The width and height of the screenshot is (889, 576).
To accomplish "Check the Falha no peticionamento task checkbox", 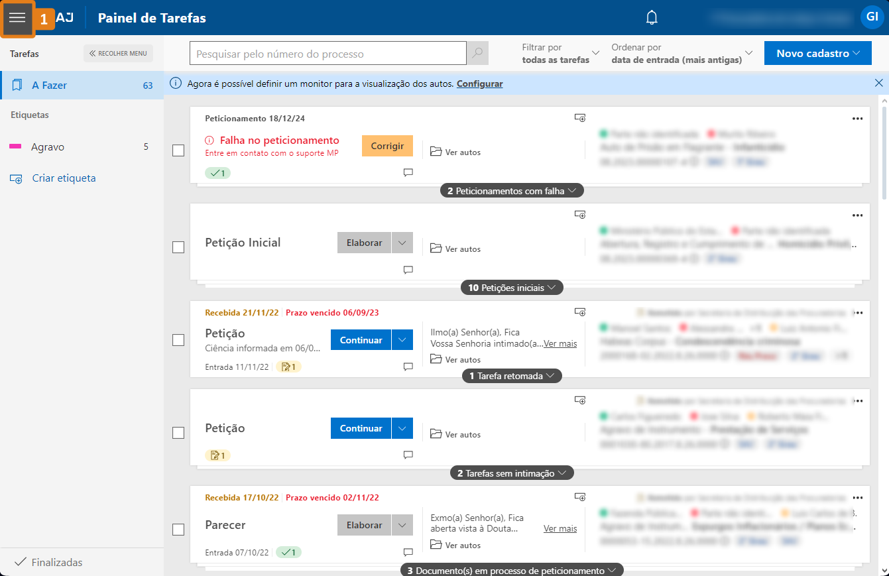I will tap(178, 150).
